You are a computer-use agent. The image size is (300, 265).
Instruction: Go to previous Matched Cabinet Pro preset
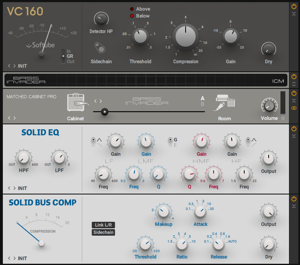coord(9,118)
